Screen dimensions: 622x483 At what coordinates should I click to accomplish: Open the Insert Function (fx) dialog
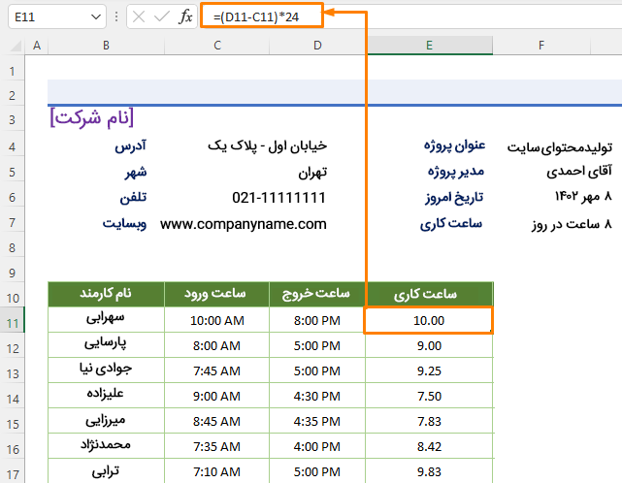click(x=185, y=16)
